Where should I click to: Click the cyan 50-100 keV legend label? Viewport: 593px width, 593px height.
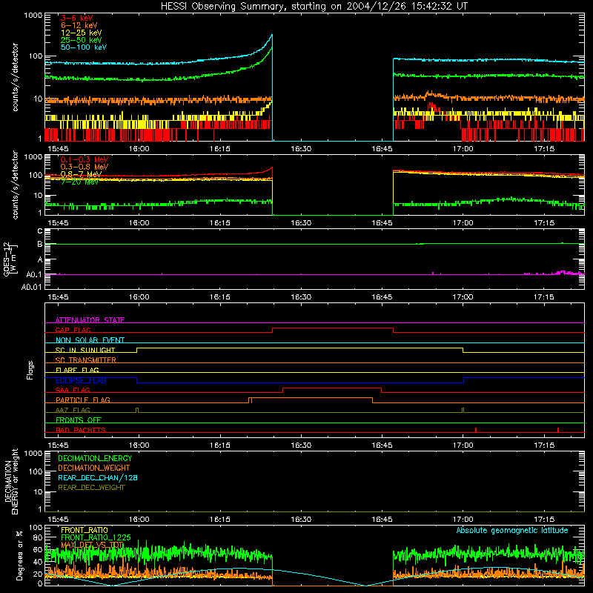pyautogui.click(x=84, y=47)
